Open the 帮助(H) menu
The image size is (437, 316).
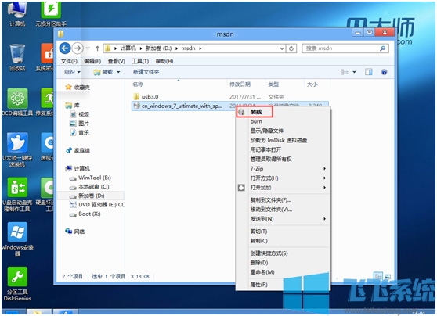pyautogui.click(x=164, y=61)
